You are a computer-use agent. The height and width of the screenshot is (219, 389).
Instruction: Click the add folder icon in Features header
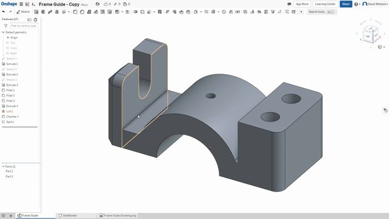29,19
